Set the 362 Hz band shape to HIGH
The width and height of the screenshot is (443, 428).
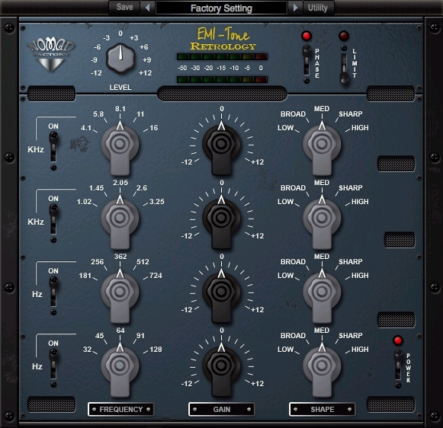(360, 276)
